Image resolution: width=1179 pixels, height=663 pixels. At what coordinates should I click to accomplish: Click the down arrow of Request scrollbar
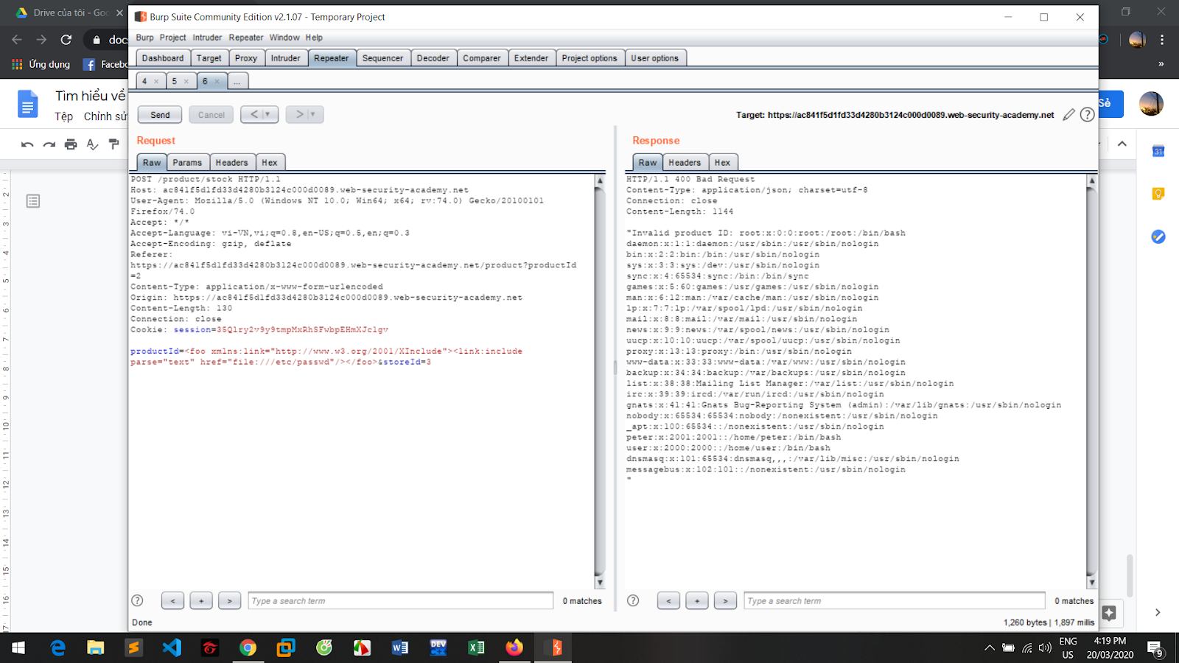[600, 582]
